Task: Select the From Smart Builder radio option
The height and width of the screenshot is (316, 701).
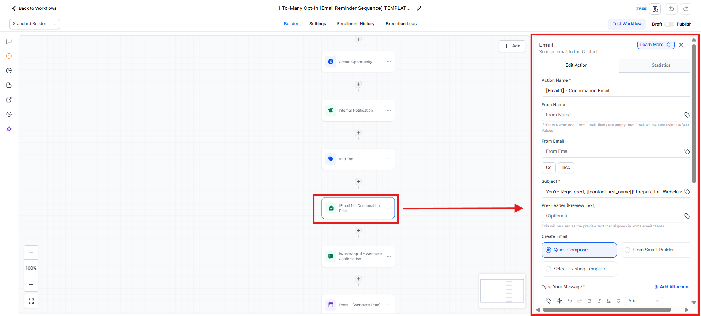Action: click(x=655, y=250)
